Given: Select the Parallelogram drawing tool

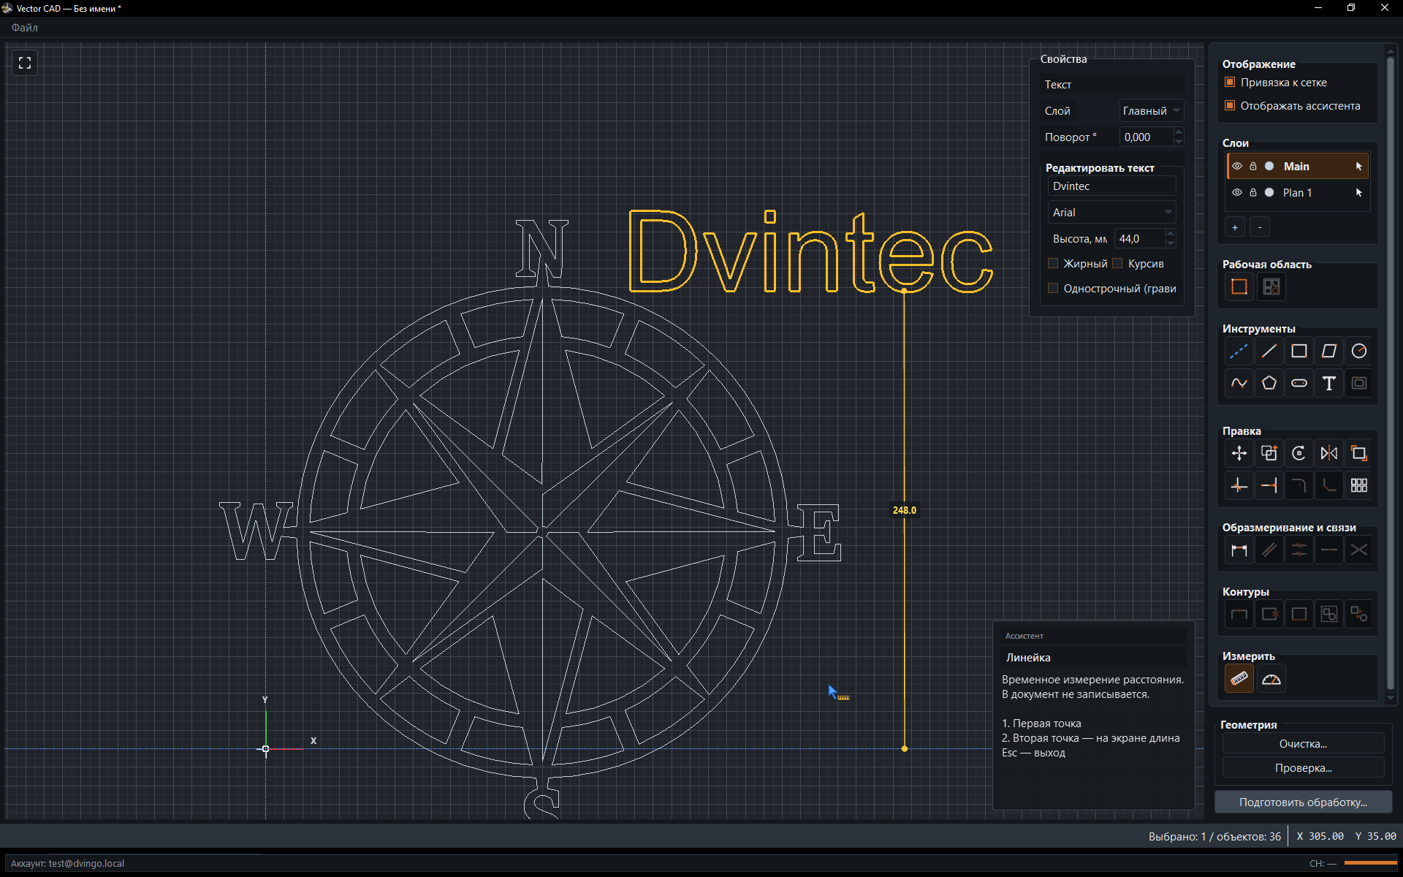Looking at the screenshot, I should click(x=1329, y=352).
